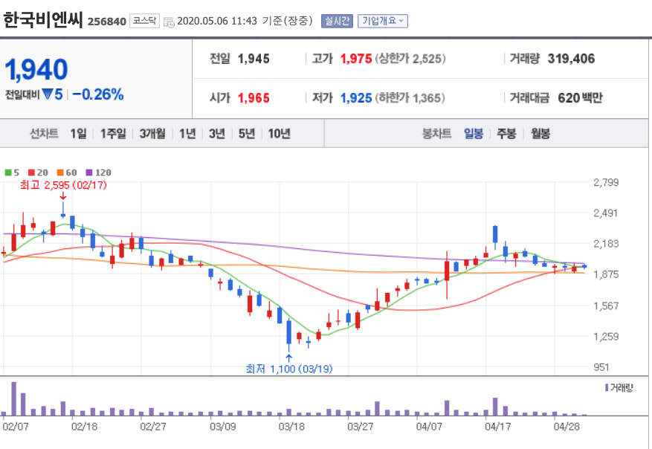Switch to the 주봉 weekly candle chart

click(506, 134)
